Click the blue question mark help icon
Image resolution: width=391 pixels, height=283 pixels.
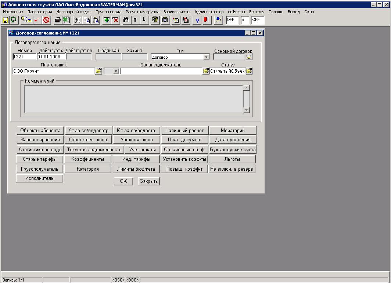tap(197, 20)
